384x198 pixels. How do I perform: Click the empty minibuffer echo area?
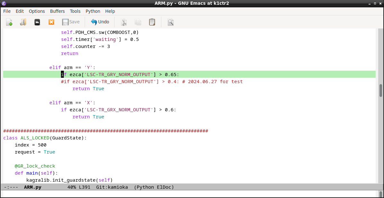pyautogui.click(x=189, y=194)
